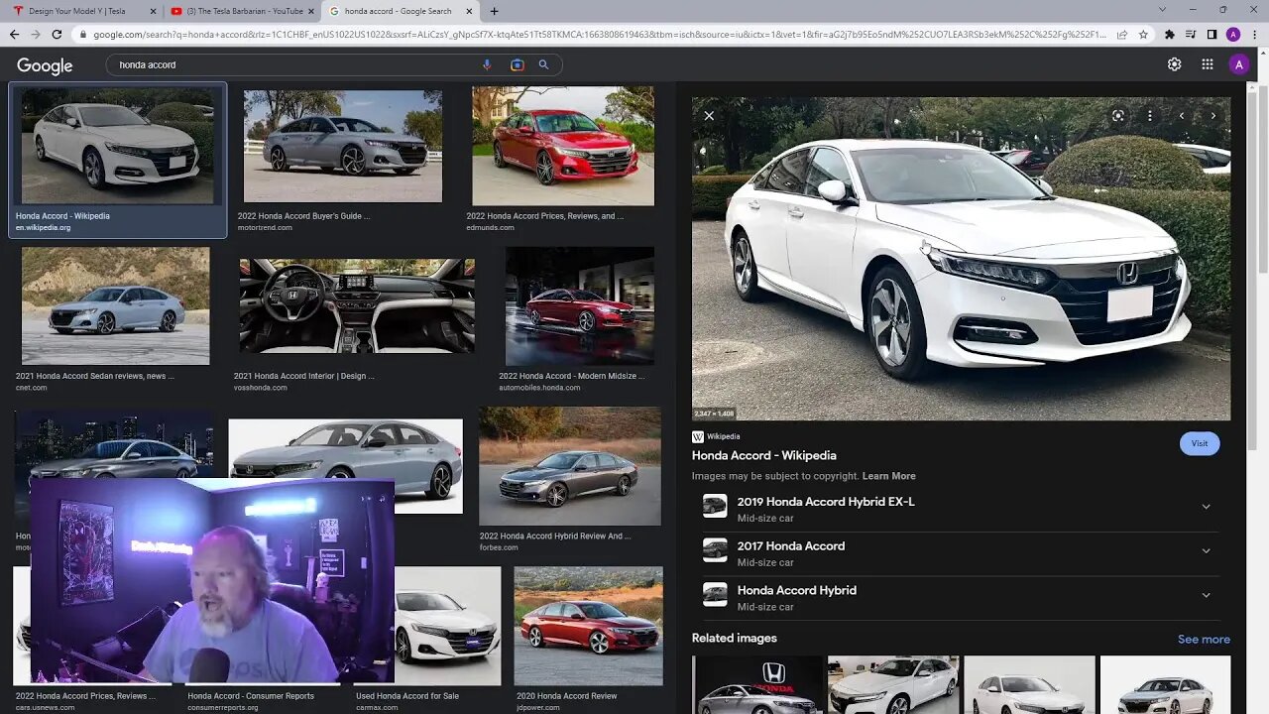
Task: Close the YouTube tab
Action: coord(310,11)
